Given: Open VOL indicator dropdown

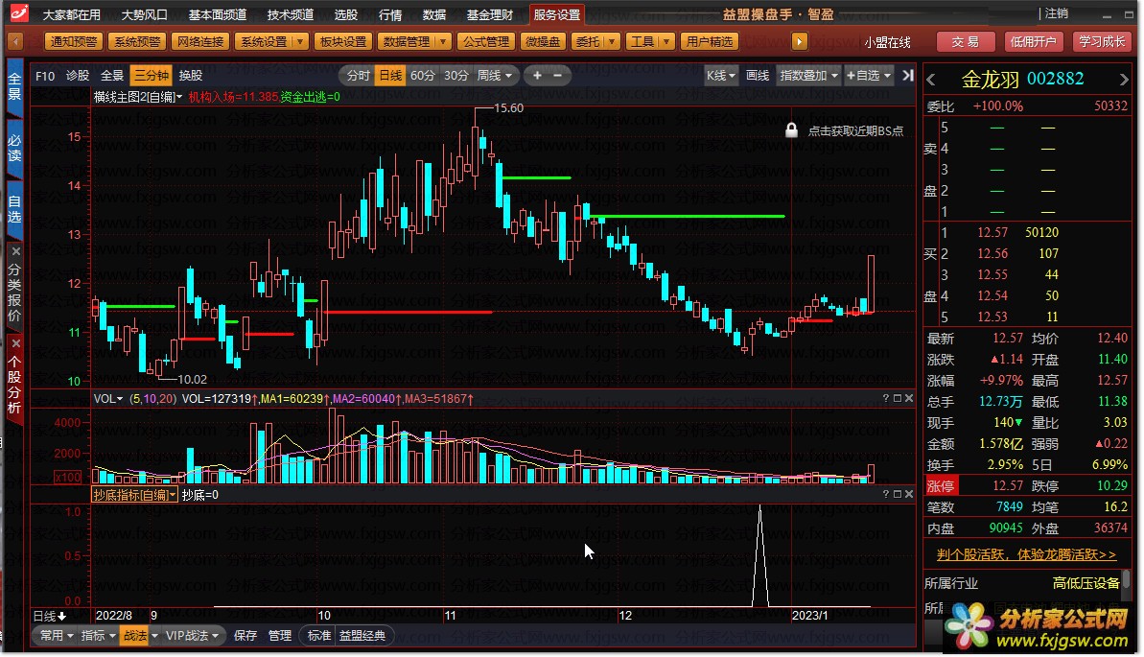Looking at the screenshot, I should click(108, 399).
